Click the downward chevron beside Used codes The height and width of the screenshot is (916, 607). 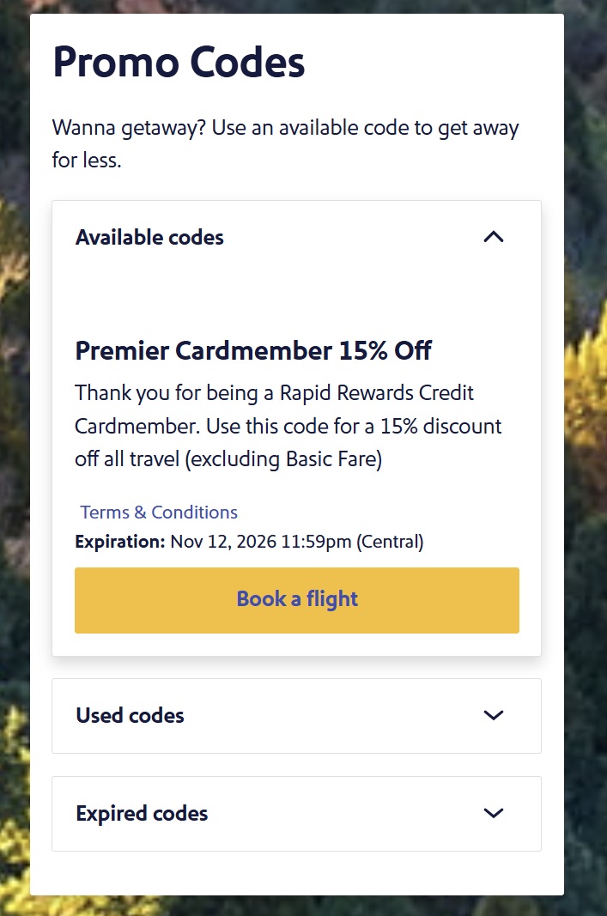coord(494,715)
